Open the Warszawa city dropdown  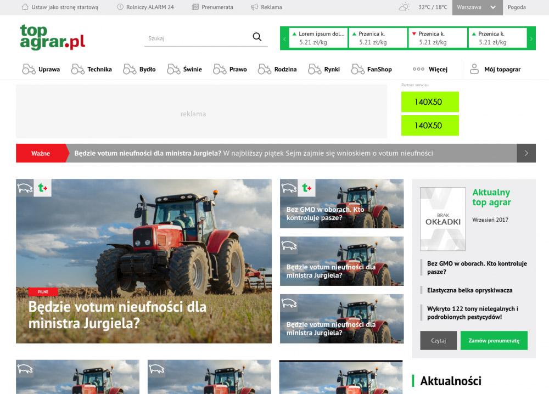(477, 7)
